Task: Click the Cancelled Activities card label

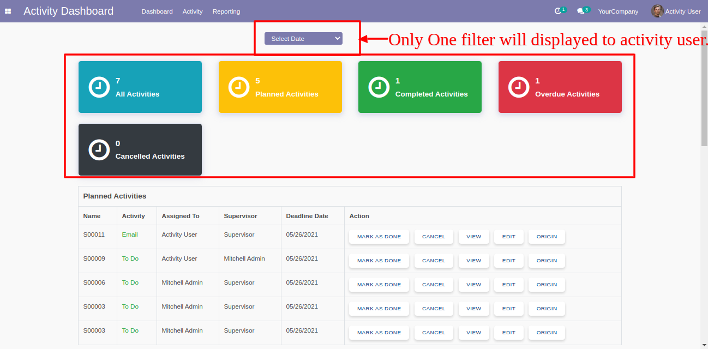Action: point(150,156)
